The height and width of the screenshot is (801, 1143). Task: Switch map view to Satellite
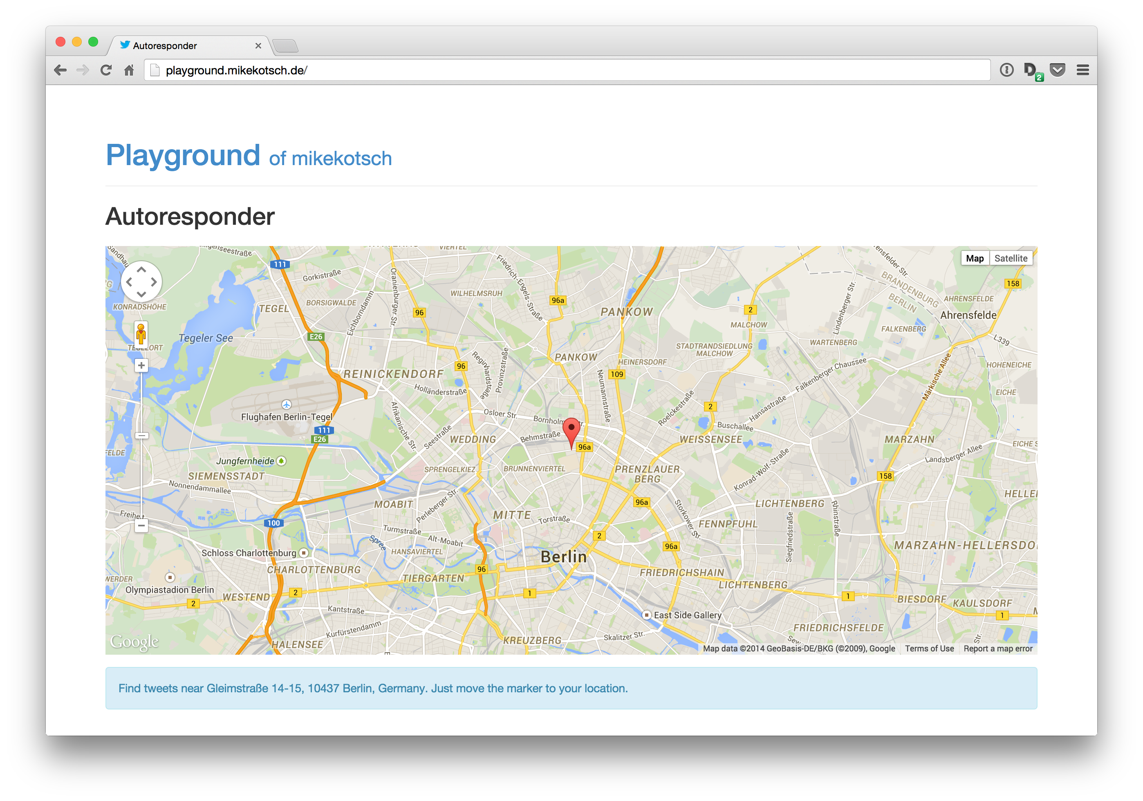tap(1011, 258)
